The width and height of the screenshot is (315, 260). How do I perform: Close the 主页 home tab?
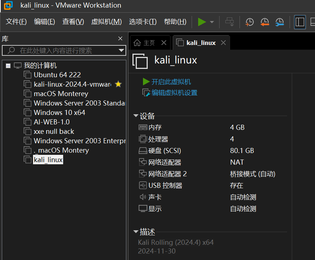164,42
